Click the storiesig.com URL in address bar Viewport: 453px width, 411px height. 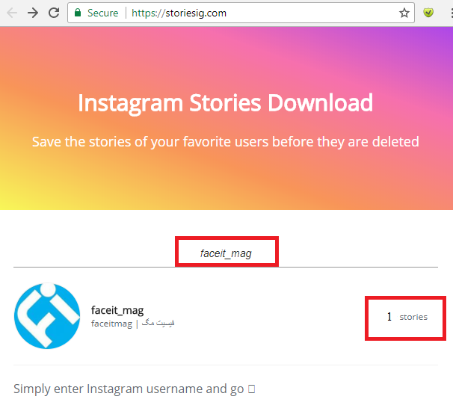pos(179,13)
